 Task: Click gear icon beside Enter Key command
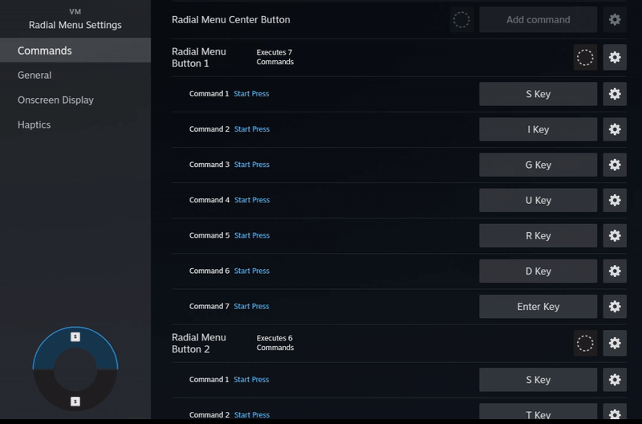click(x=615, y=306)
